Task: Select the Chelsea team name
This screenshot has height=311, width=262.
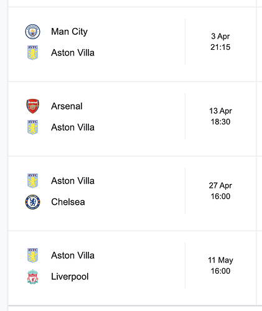Action: click(68, 202)
